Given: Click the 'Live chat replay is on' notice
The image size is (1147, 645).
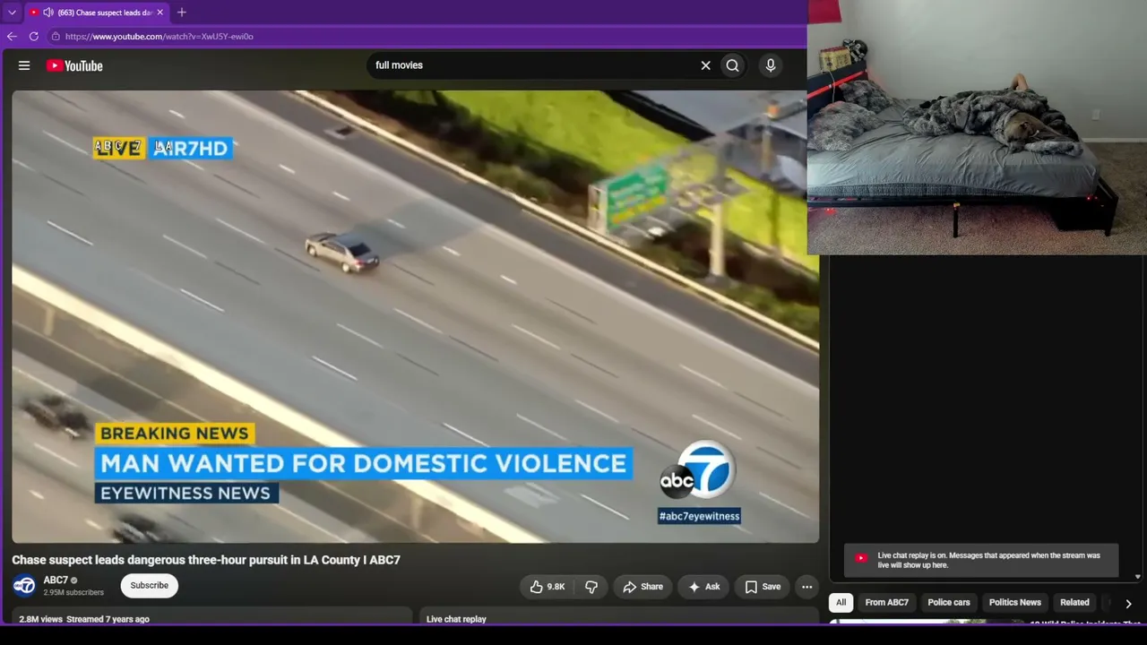Looking at the screenshot, I should click(983, 561).
